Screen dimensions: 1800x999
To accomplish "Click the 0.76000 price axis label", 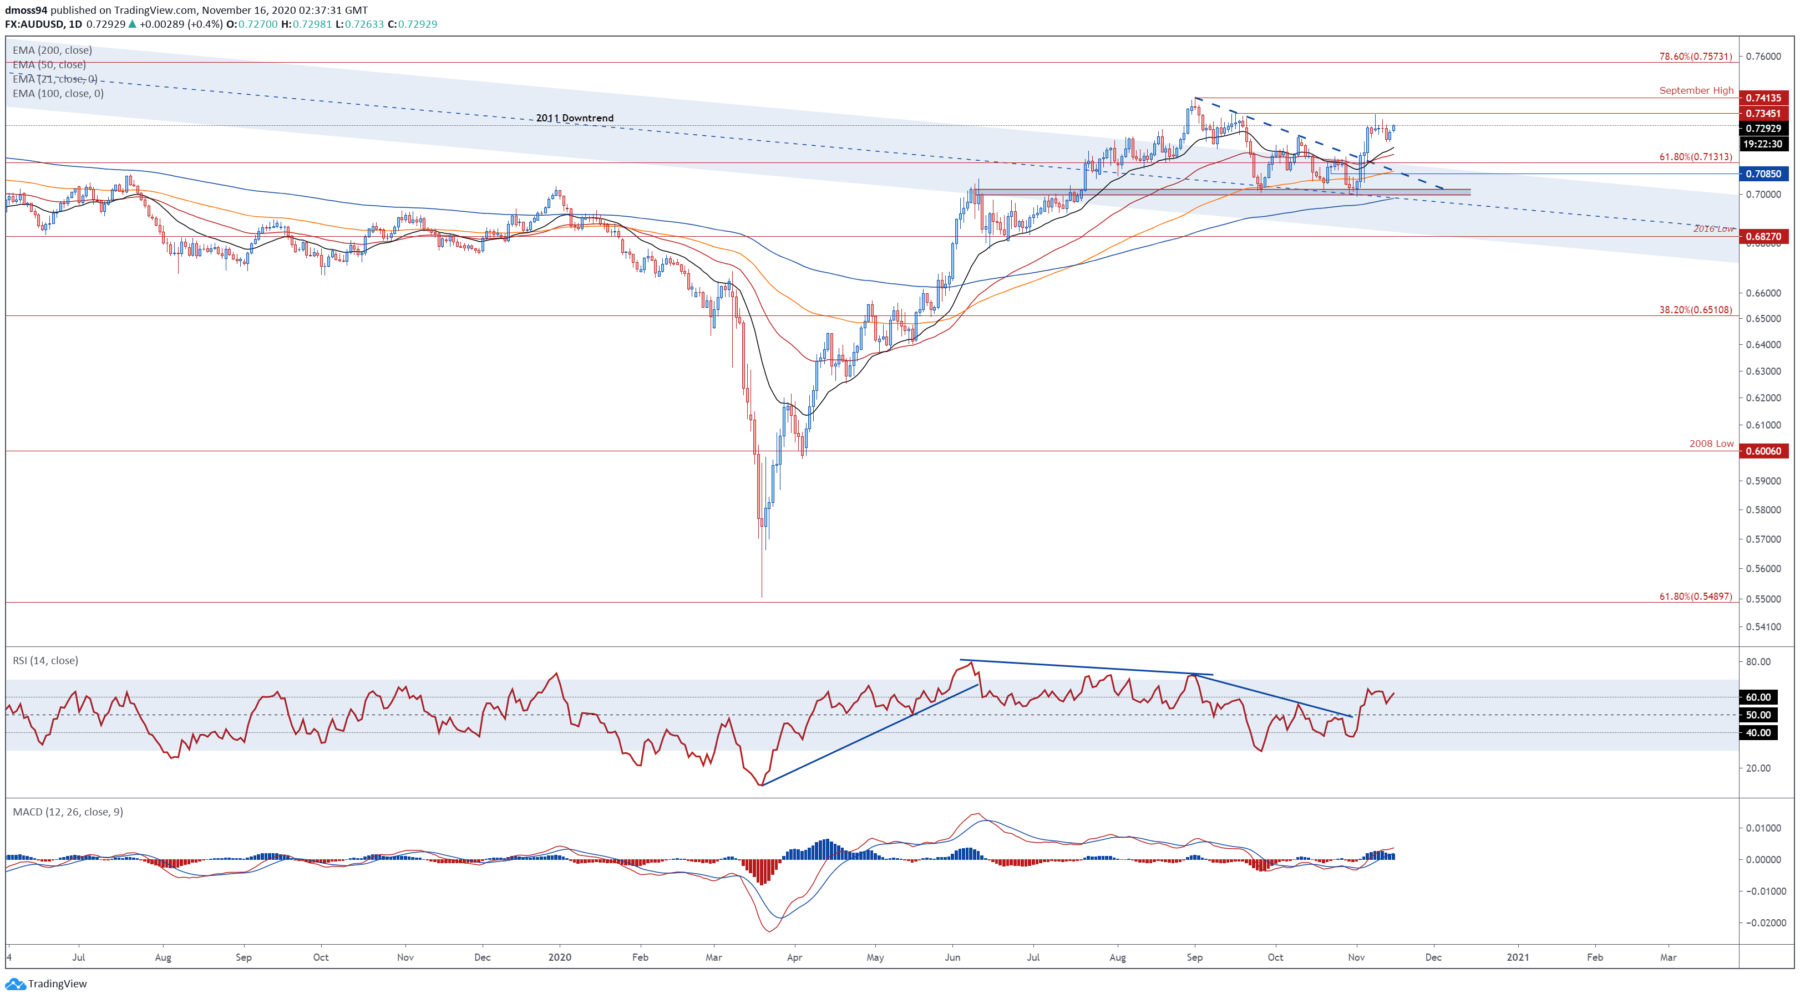I will pyautogui.click(x=1763, y=56).
